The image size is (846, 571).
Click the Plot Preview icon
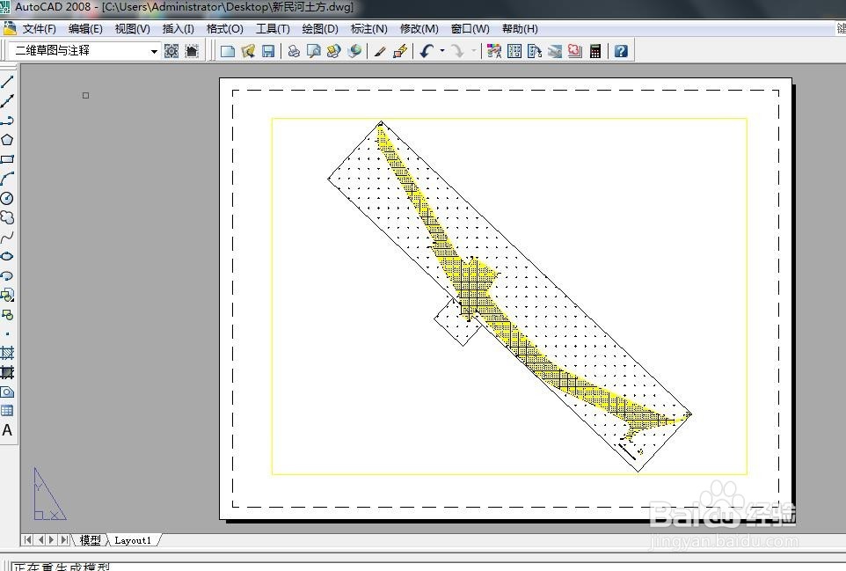(x=313, y=51)
